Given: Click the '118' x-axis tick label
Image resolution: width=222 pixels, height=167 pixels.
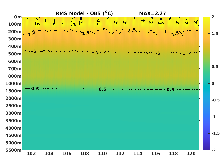Looking at the screenshot, I should tap(174, 154).
